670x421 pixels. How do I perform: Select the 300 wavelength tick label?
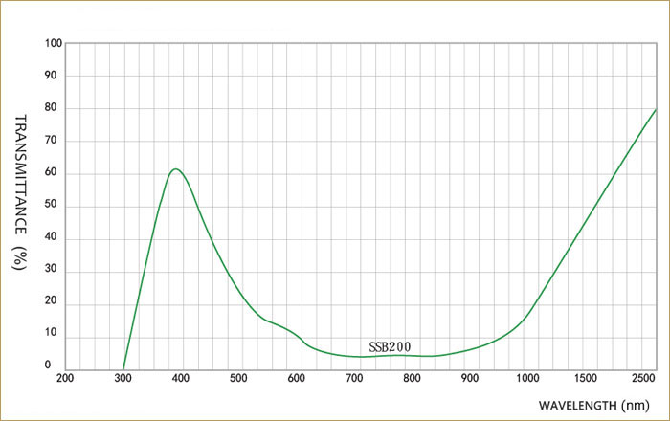pos(123,378)
